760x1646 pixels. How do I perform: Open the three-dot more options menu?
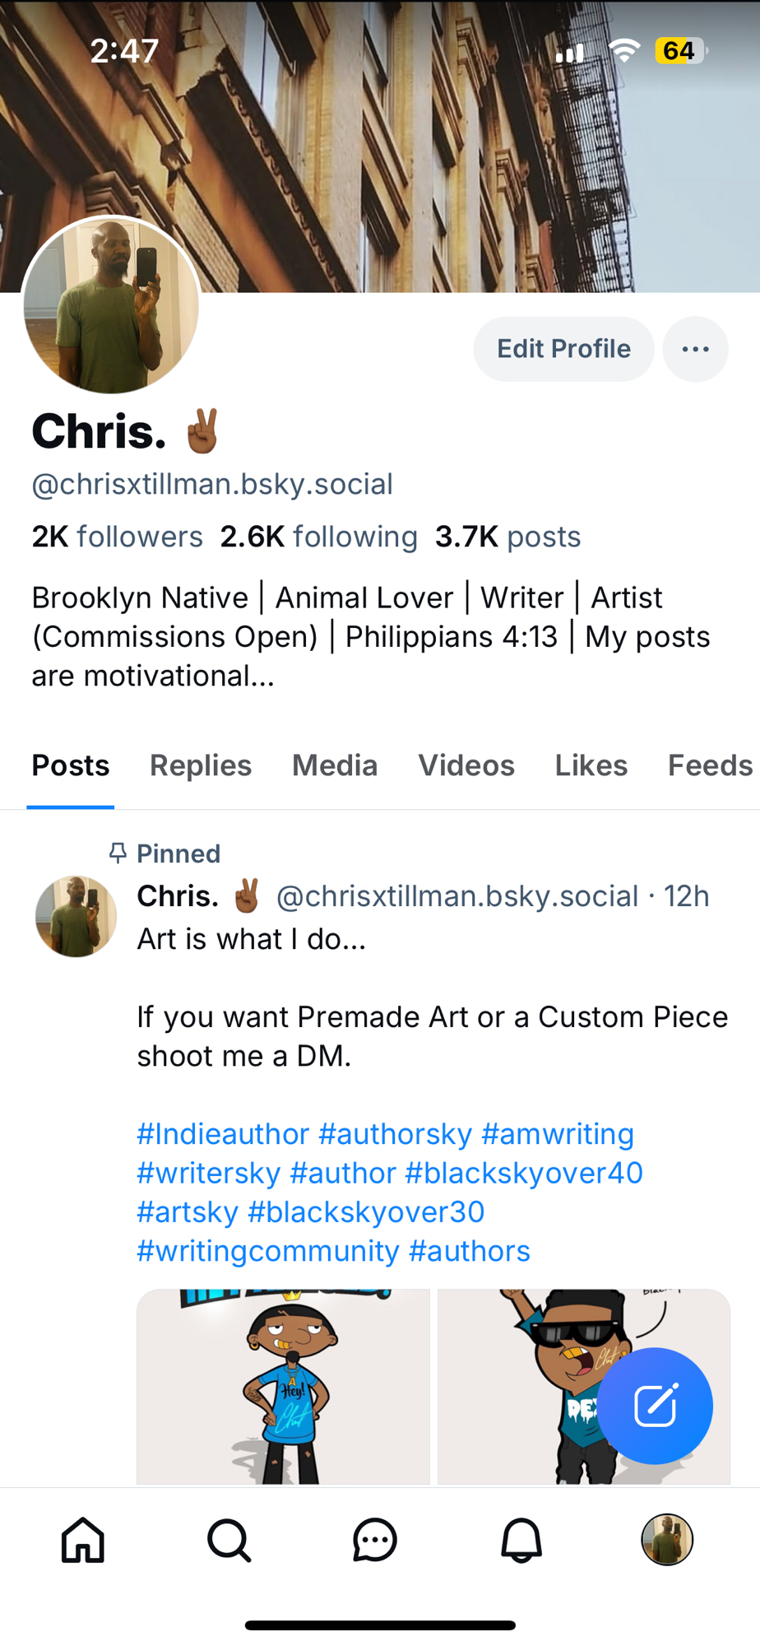pyautogui.click(x=695, y=349)
